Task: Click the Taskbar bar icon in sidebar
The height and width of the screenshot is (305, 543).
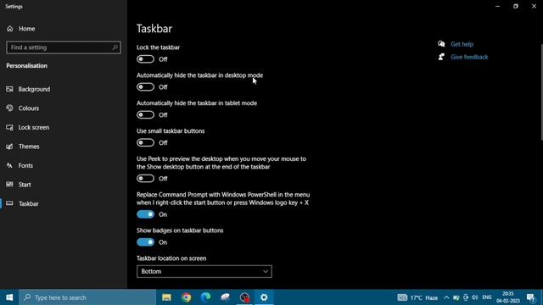Action: pyautogui.click(x=9, y=203)
